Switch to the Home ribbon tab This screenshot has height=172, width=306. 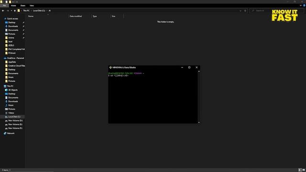point(13,6)
